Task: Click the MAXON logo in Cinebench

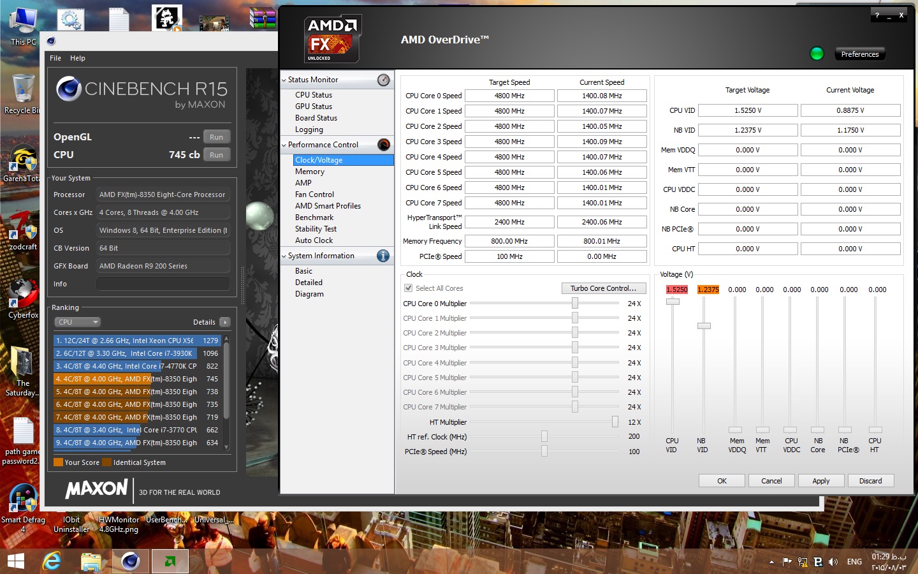Action: point(96,489)
